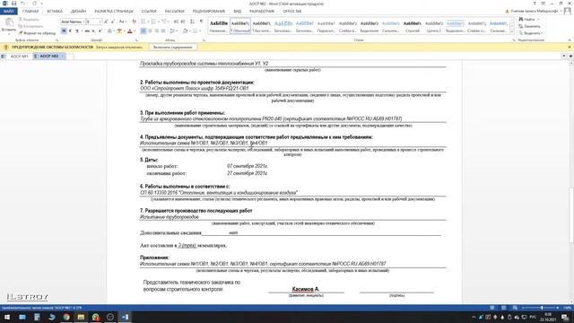Click Replace (Заменить) in editing group

tap(529, 26)
